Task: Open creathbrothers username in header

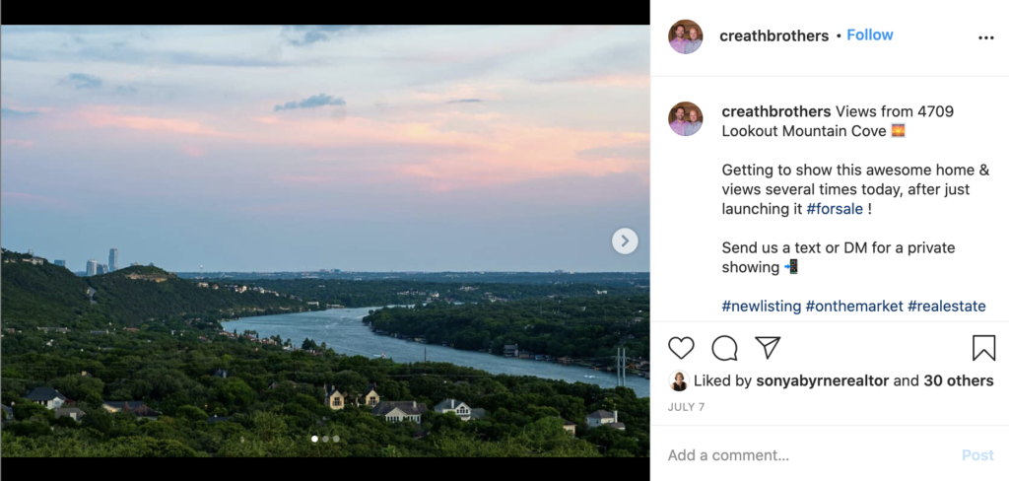Action: [x=774, y=35]
